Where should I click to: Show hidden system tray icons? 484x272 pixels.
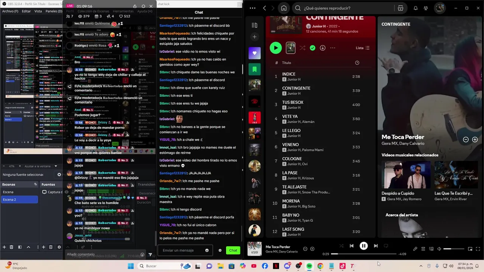[420, 266]
